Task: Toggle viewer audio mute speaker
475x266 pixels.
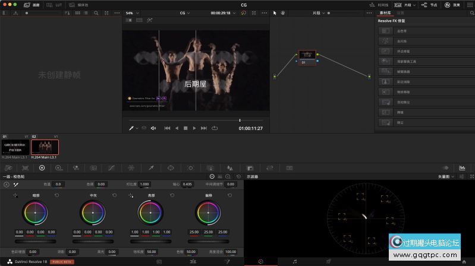Action: coord(153,128)
